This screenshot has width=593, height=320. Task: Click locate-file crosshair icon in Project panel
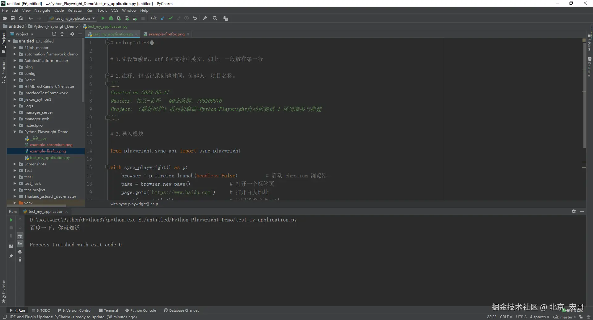54,34
